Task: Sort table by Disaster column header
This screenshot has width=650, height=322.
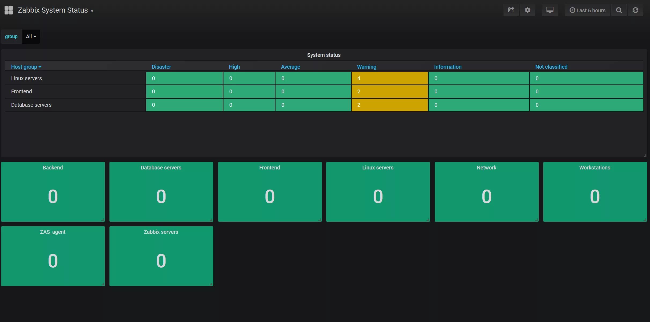Action: click(x=161, y=67)
